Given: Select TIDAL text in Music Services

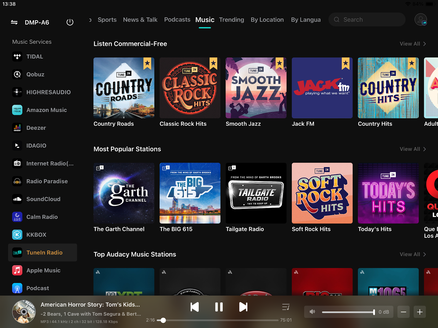Looking at the screenshot, I should tap(35, 57).
